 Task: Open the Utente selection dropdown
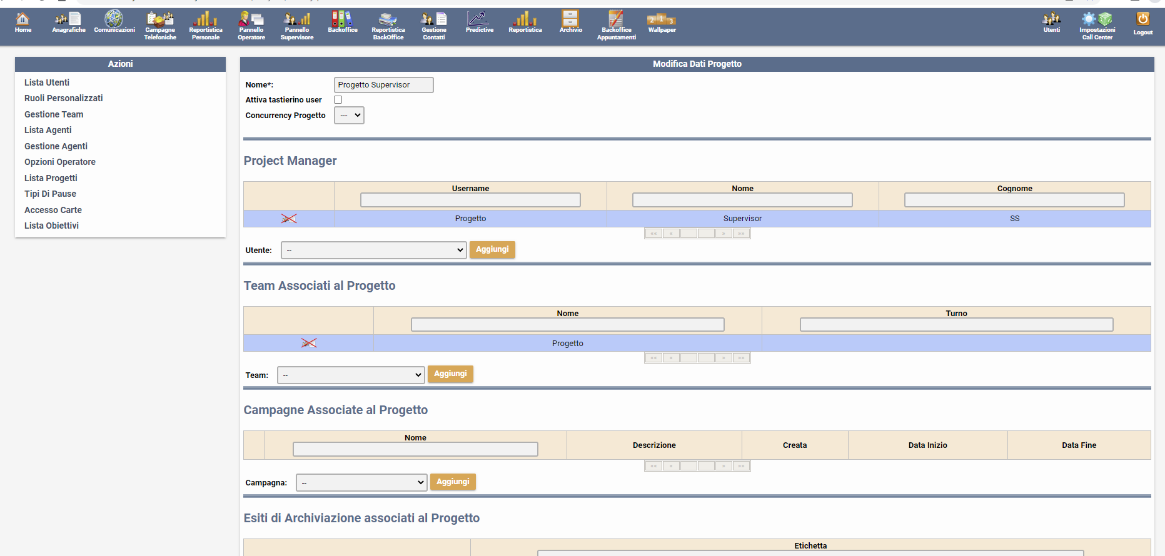pos(374,251)
